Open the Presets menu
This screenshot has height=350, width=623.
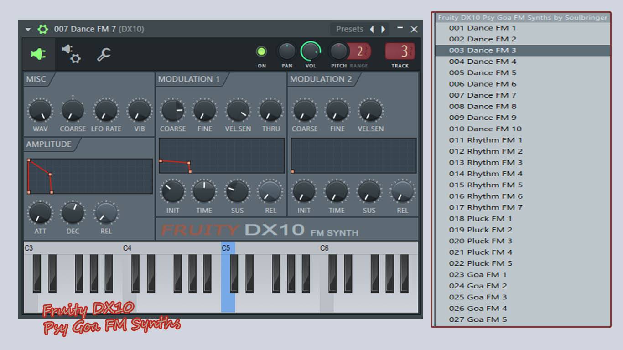click(x=349, y=29)
